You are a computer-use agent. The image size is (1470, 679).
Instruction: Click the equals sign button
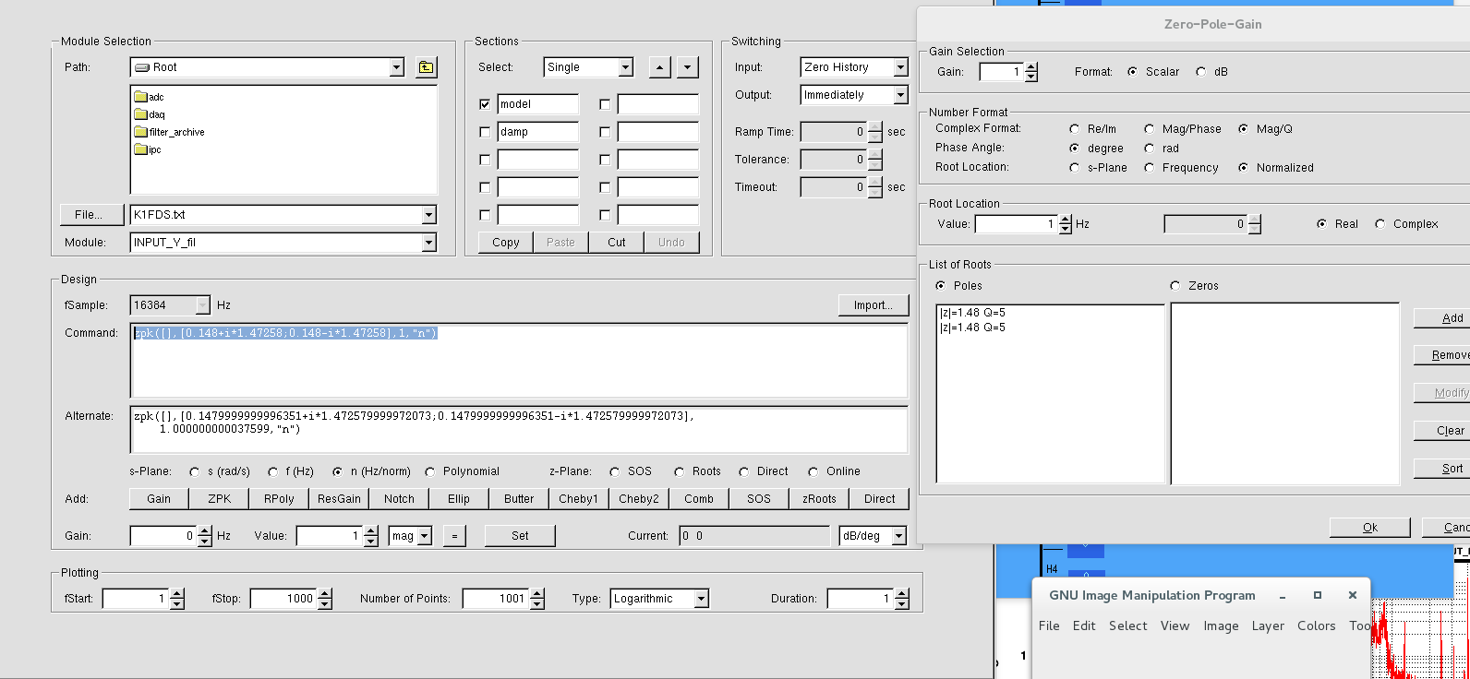pos(454,536)
